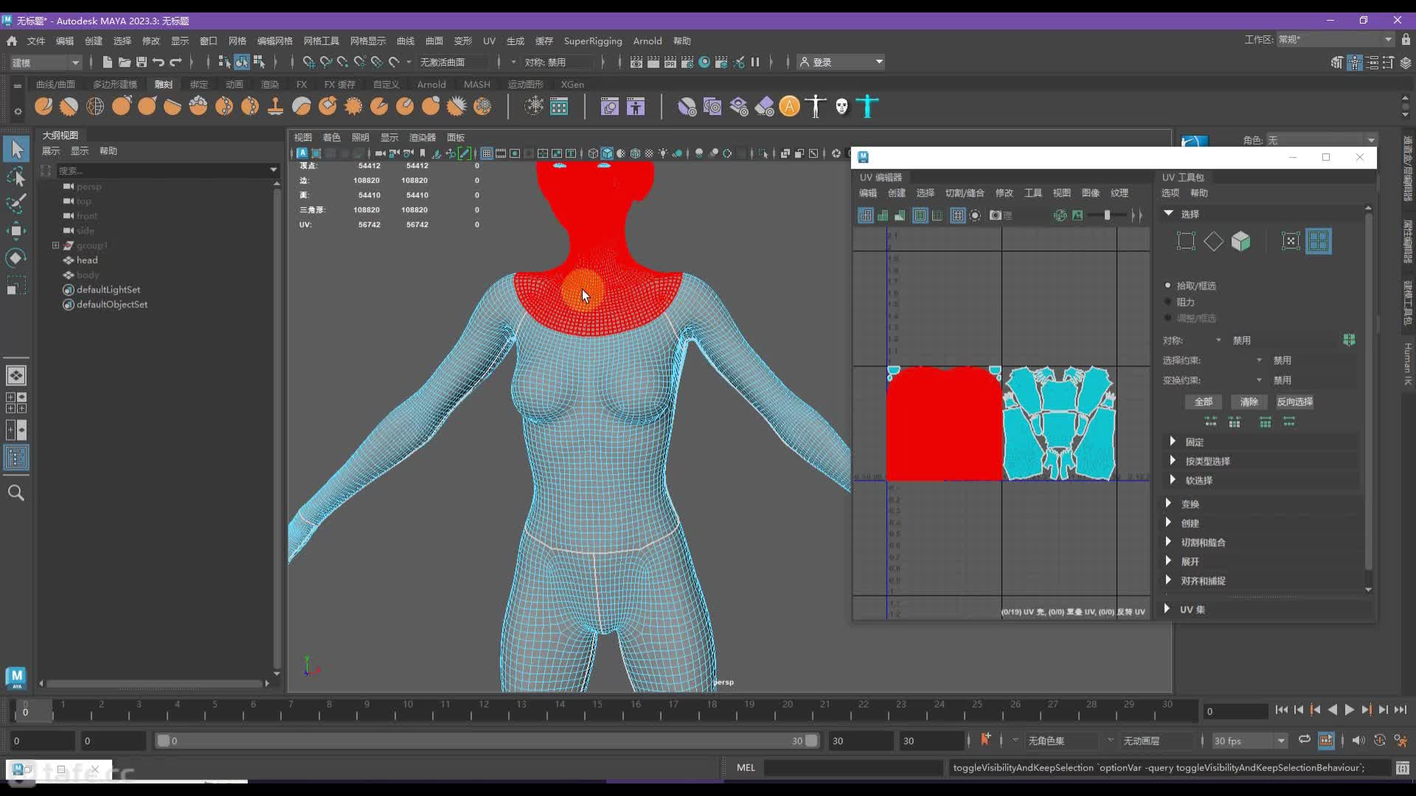Toggle UV editor image display icon
The image size is (1416, 796).
click(1077, 215)
